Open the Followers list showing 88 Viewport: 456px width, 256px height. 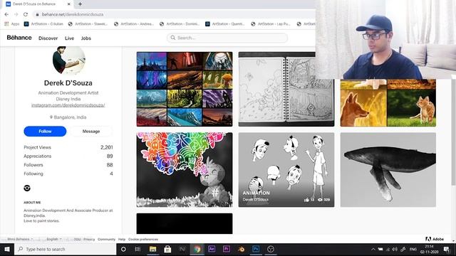(x=68, y=165)
